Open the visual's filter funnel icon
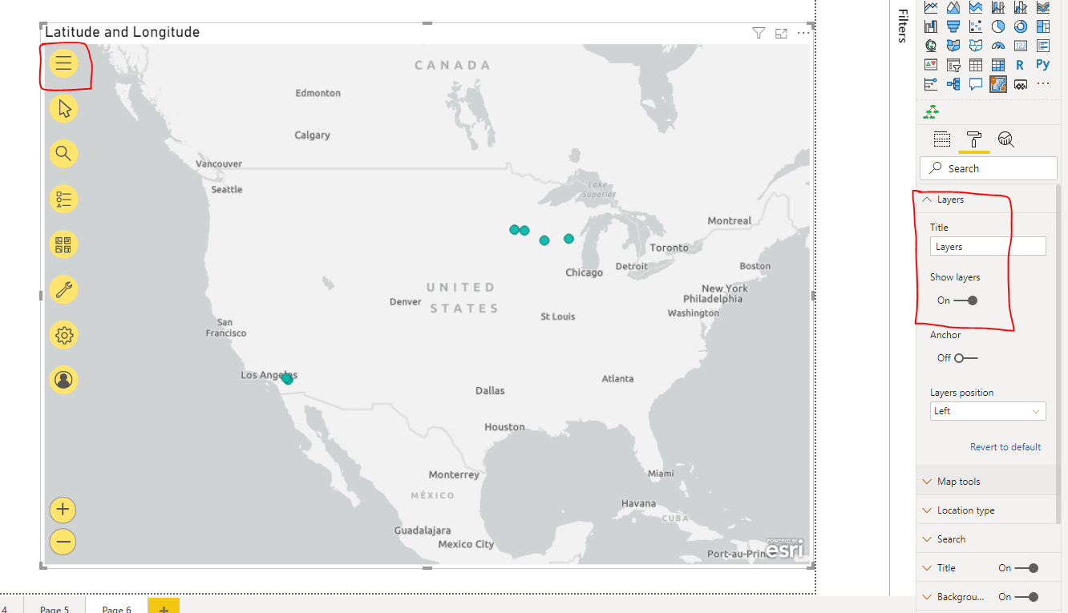This screenshot has width=1068, height=613. coord(759,33)
